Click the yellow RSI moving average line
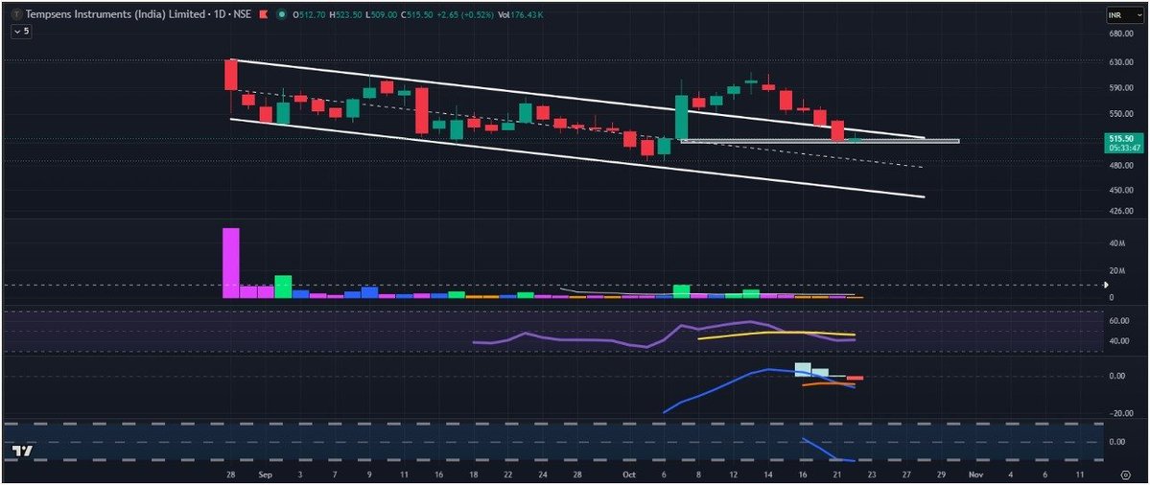 click(776, 335)
